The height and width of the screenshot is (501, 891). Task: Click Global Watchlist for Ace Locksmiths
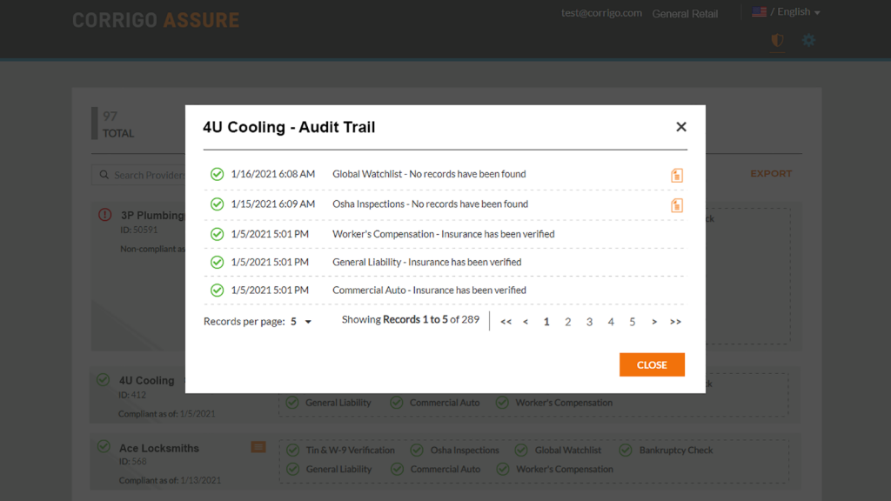click(x=567, y=451)
